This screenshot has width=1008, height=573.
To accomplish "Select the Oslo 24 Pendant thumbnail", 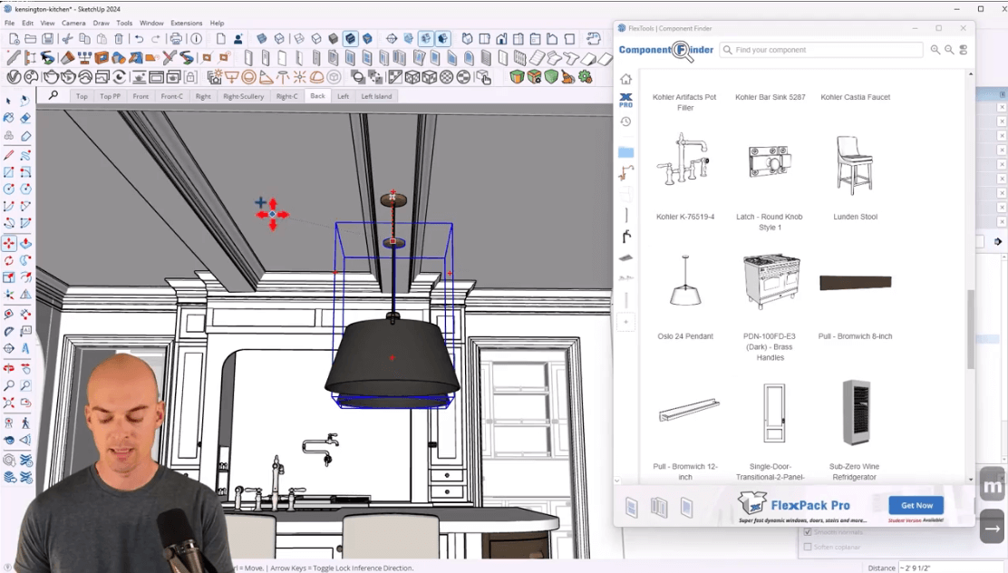I will (685, 281).
